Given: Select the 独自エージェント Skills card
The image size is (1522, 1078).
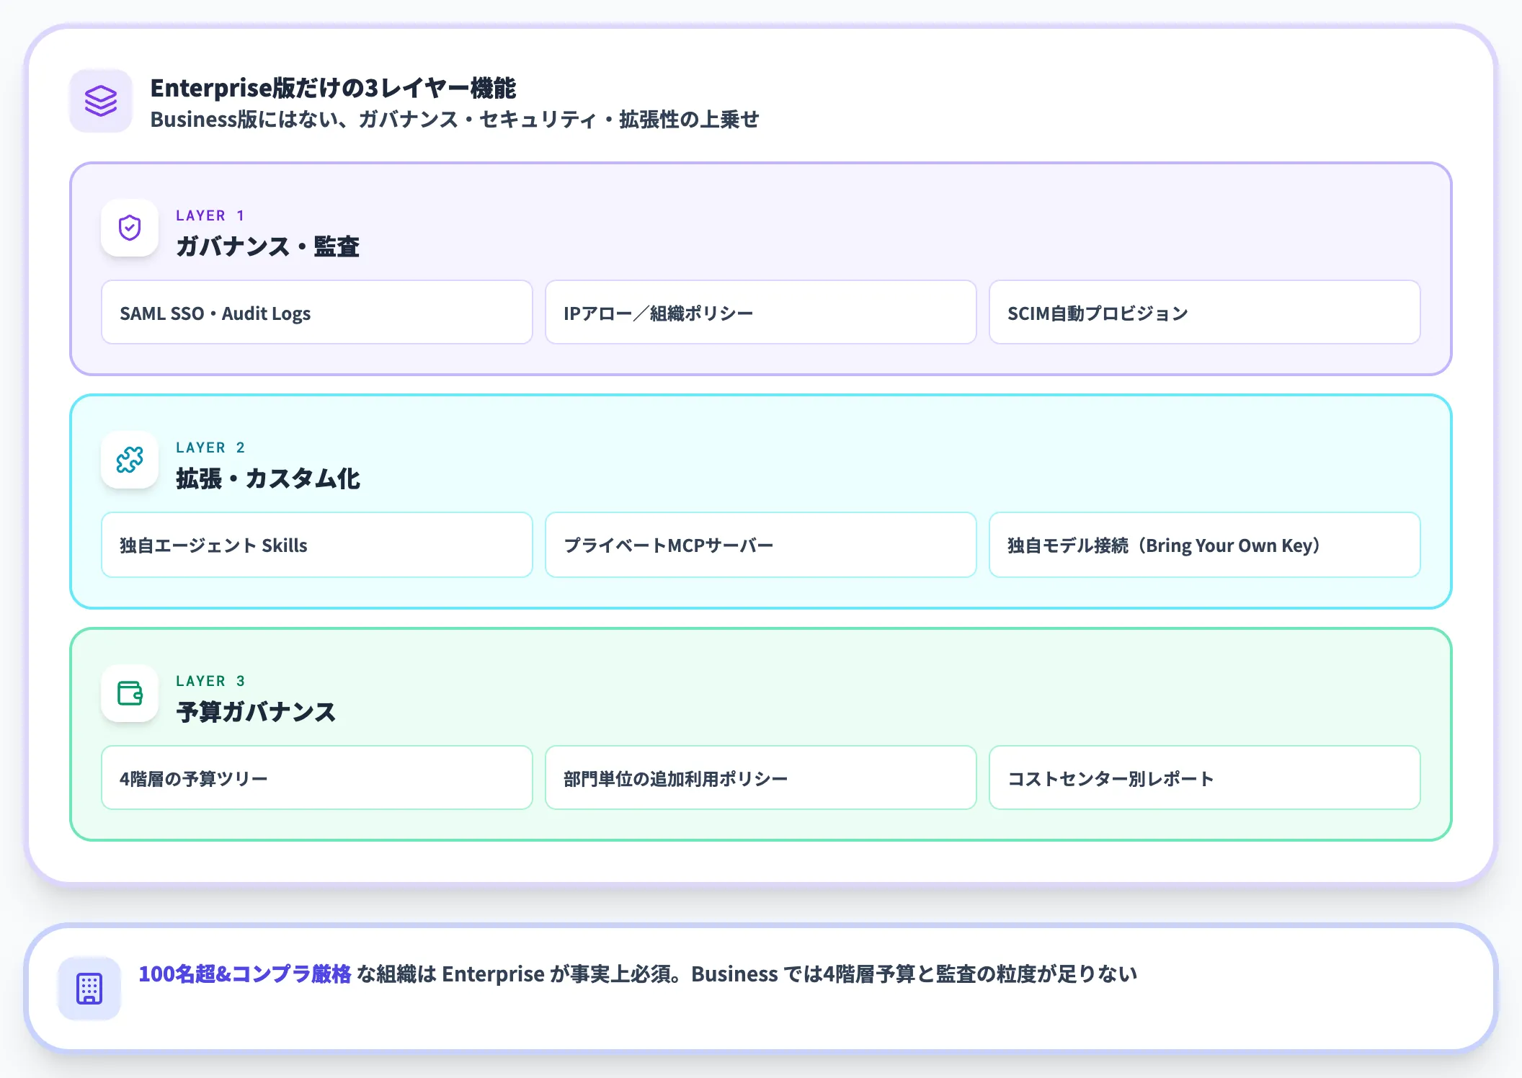Looking at the screenshot, I should (316, 545).
